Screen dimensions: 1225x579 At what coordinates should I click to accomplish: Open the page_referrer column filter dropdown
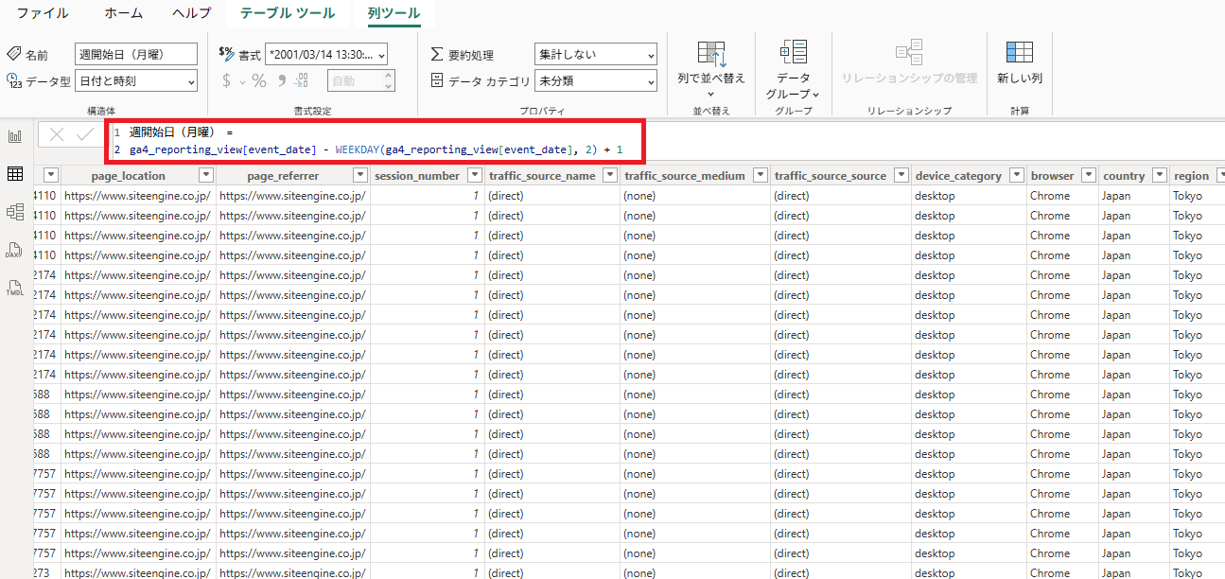[359, 176]
